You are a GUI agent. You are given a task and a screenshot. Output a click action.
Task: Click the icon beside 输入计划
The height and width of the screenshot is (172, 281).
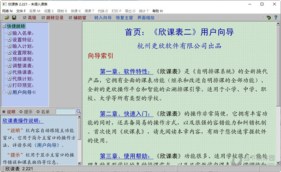click(x=9, y=46)
